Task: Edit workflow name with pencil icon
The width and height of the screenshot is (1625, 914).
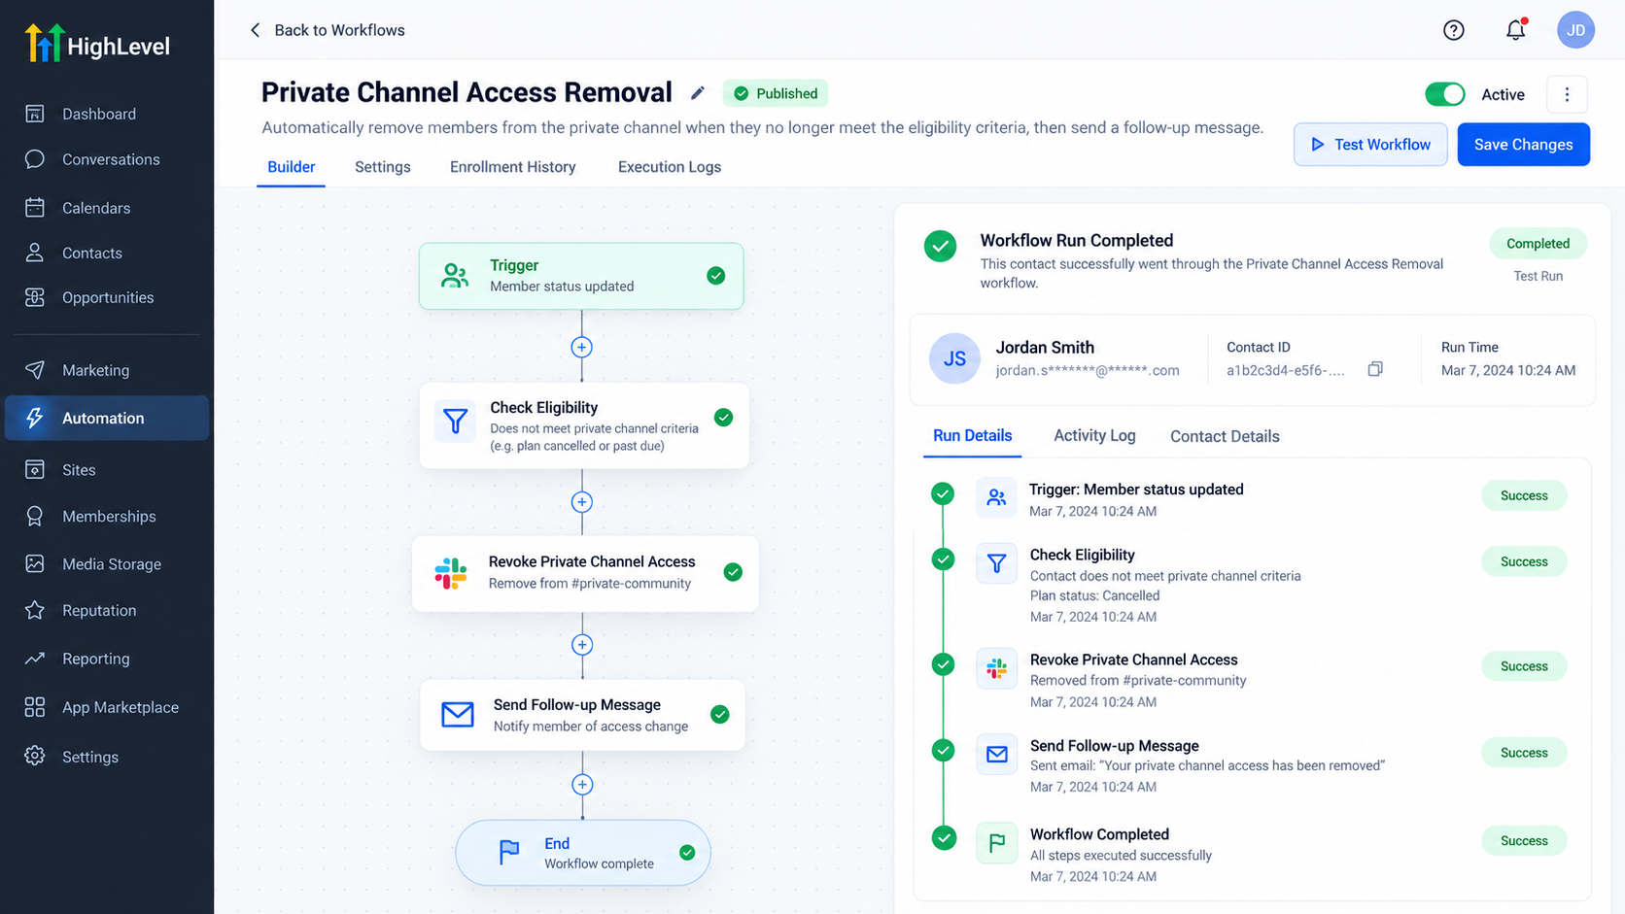Action: [x=697, y=93]
